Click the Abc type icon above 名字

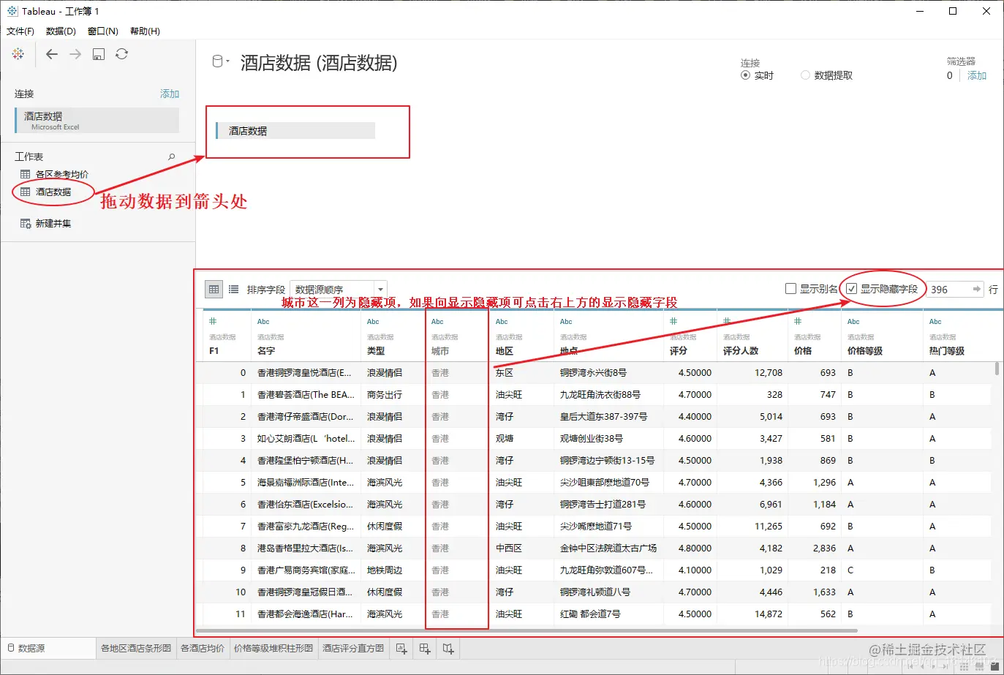coord(263,322)
